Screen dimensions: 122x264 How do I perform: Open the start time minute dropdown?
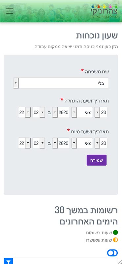click(x=24, y=112)
